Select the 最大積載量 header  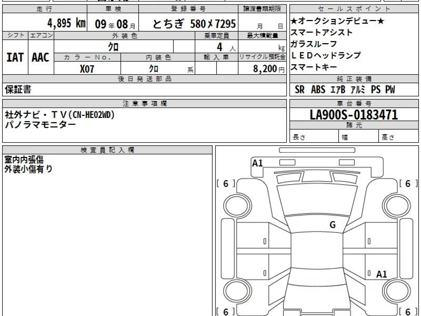coord(262,35)
